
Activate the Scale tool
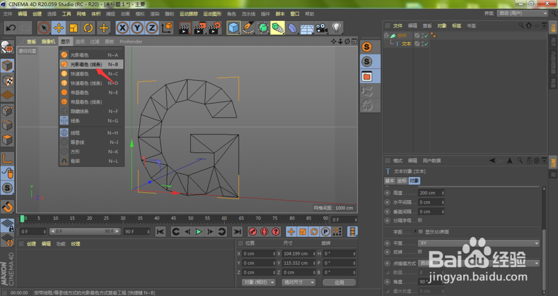pos(74,28)
